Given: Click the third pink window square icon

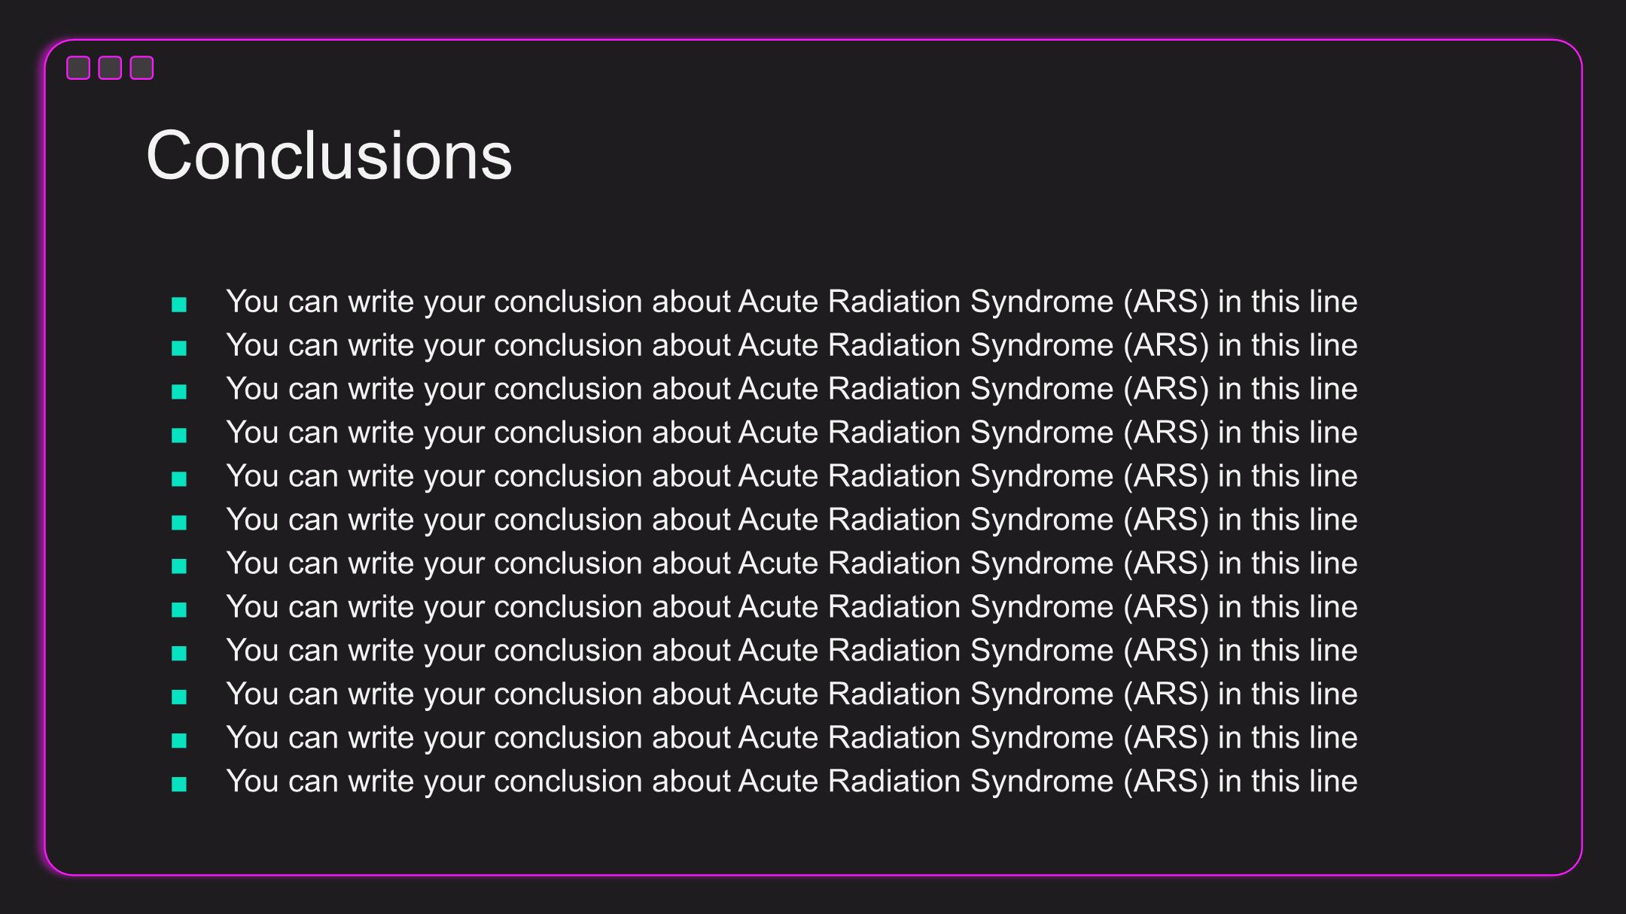Looking at the screenshot, I should [142, 68].
